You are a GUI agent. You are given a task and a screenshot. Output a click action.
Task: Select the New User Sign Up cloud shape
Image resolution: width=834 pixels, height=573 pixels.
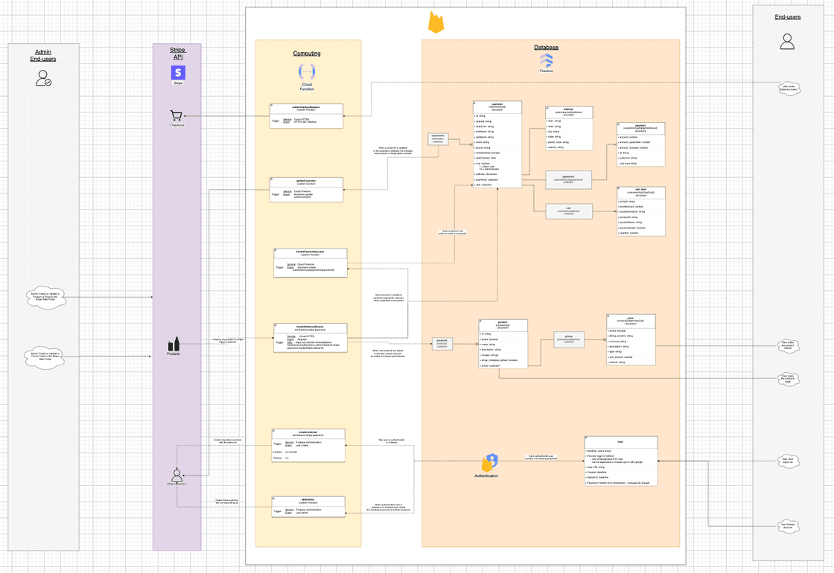click(x=787, y=461)
